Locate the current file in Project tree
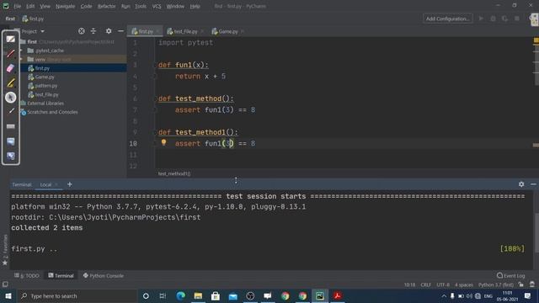 (x=82, y=31)
